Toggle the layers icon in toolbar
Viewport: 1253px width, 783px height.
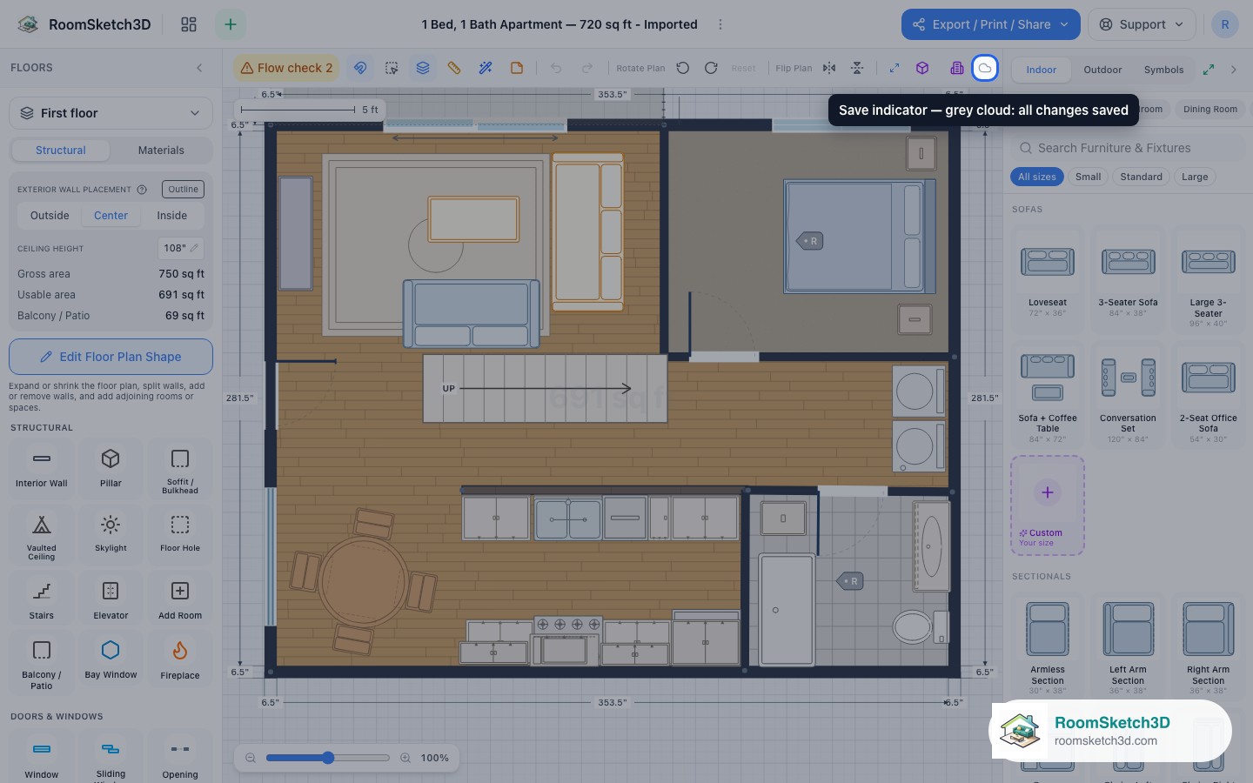423,68
